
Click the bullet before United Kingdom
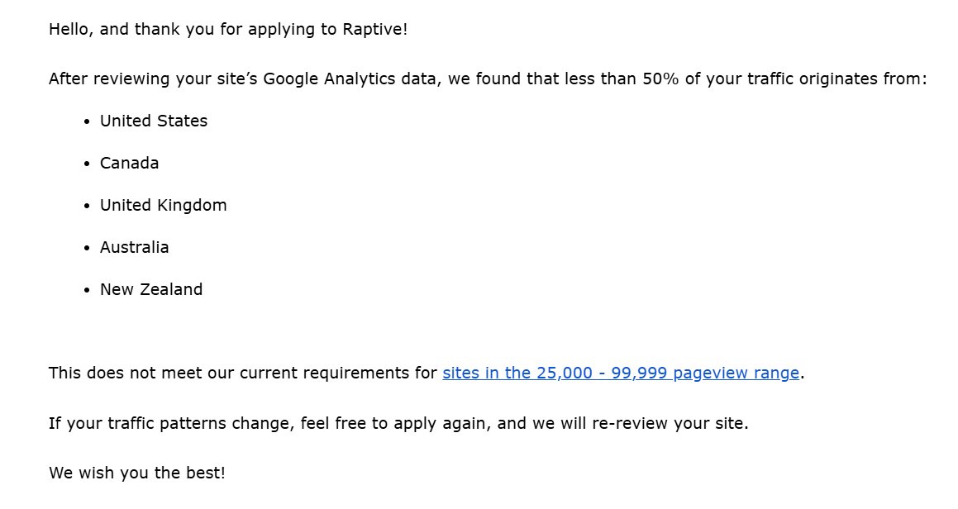(87, 206)
